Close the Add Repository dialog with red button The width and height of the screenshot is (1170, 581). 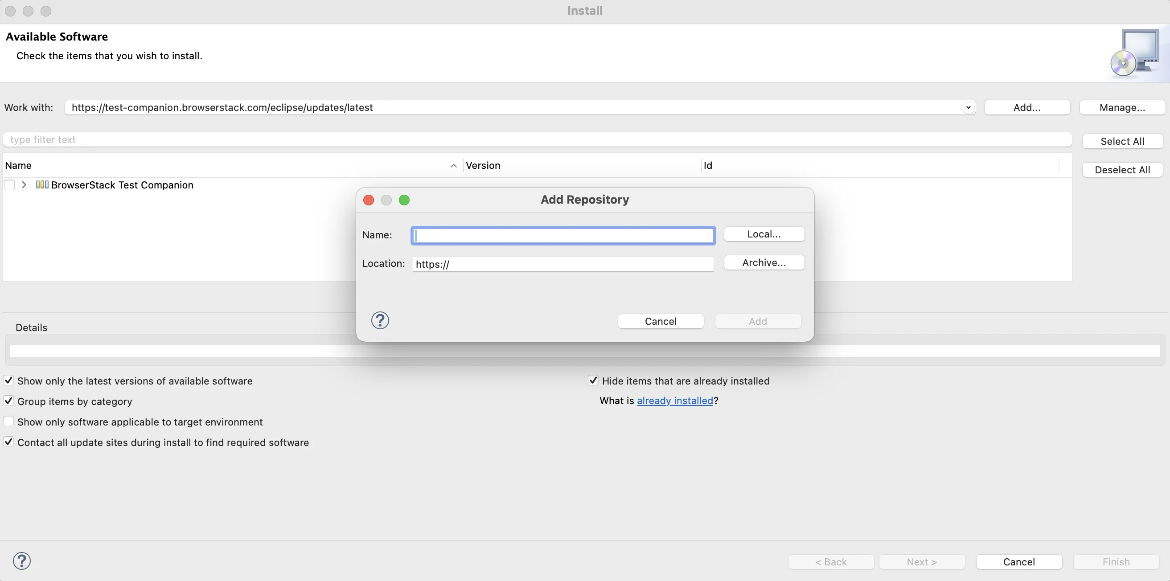point(368,200)
